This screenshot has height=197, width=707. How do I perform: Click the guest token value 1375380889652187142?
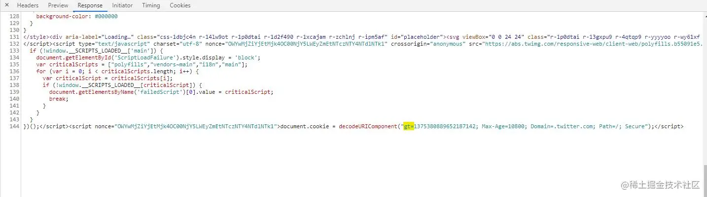[445, 126]
